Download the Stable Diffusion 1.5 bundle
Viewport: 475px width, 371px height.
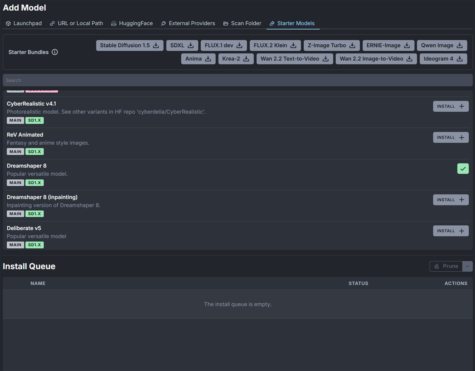tap(129, 46)
